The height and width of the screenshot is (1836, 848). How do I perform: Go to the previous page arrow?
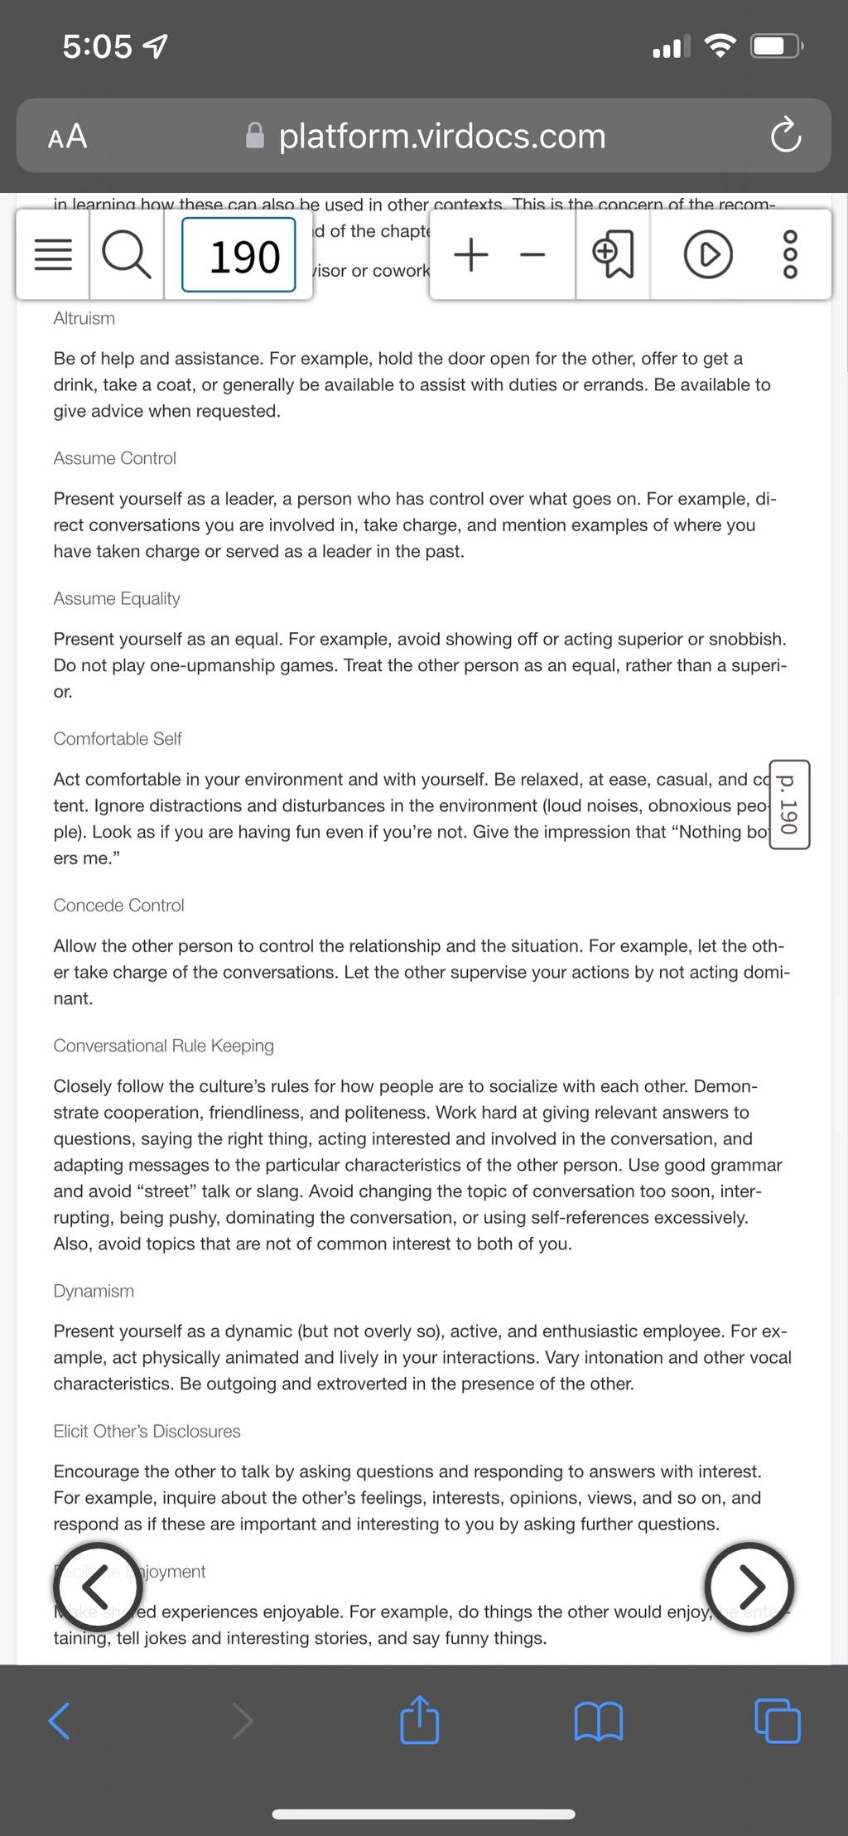(x=98, y=1587)
